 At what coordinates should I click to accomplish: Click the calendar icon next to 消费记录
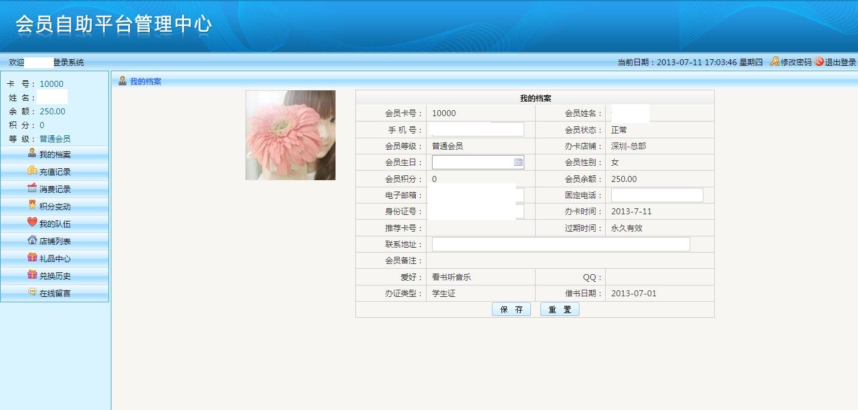[x=32, y=189]
